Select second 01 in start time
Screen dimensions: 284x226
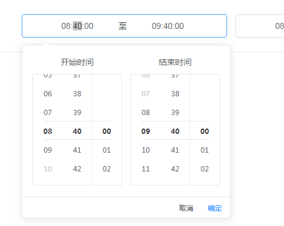107,150
